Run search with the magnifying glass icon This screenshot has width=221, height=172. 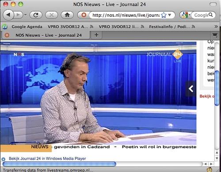click(x=211, y=15)
